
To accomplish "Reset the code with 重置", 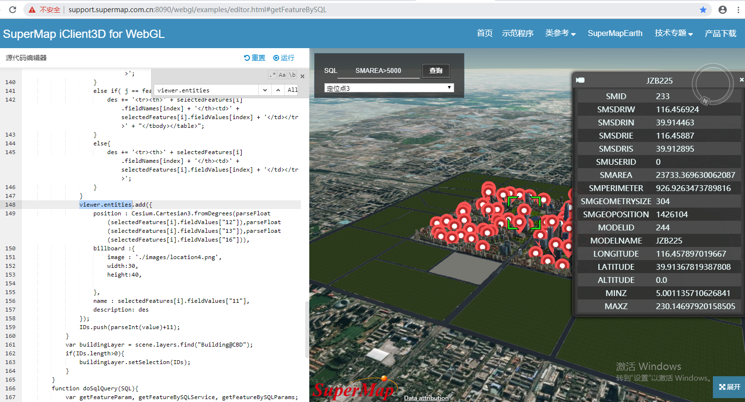I will coord(255,58).
